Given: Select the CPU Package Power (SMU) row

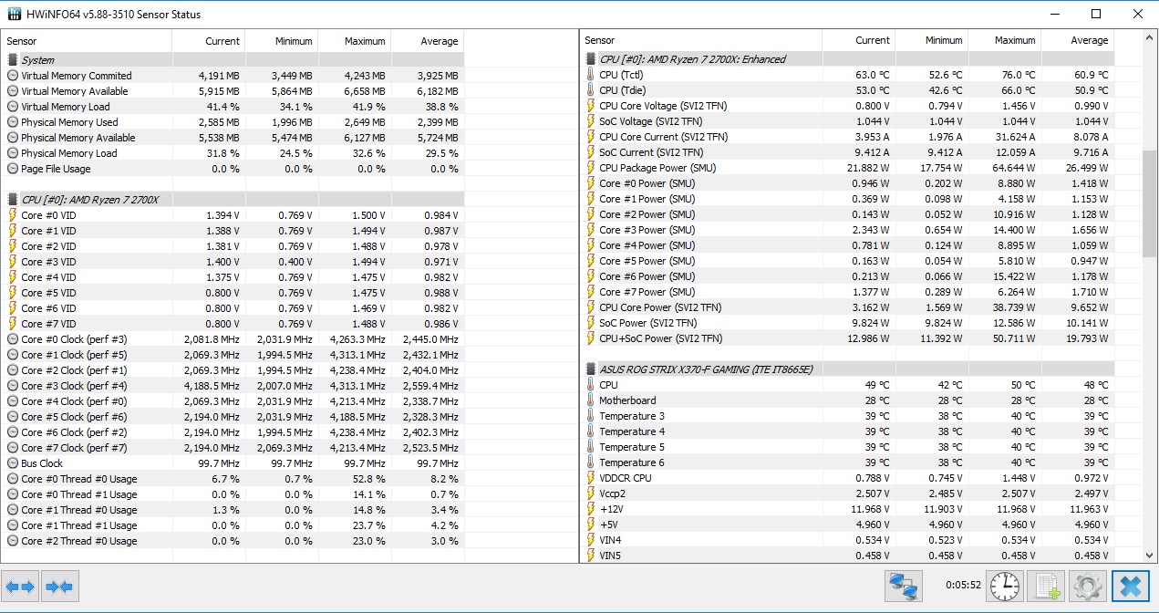Looking at the screenshot, I should pos(656,168).
